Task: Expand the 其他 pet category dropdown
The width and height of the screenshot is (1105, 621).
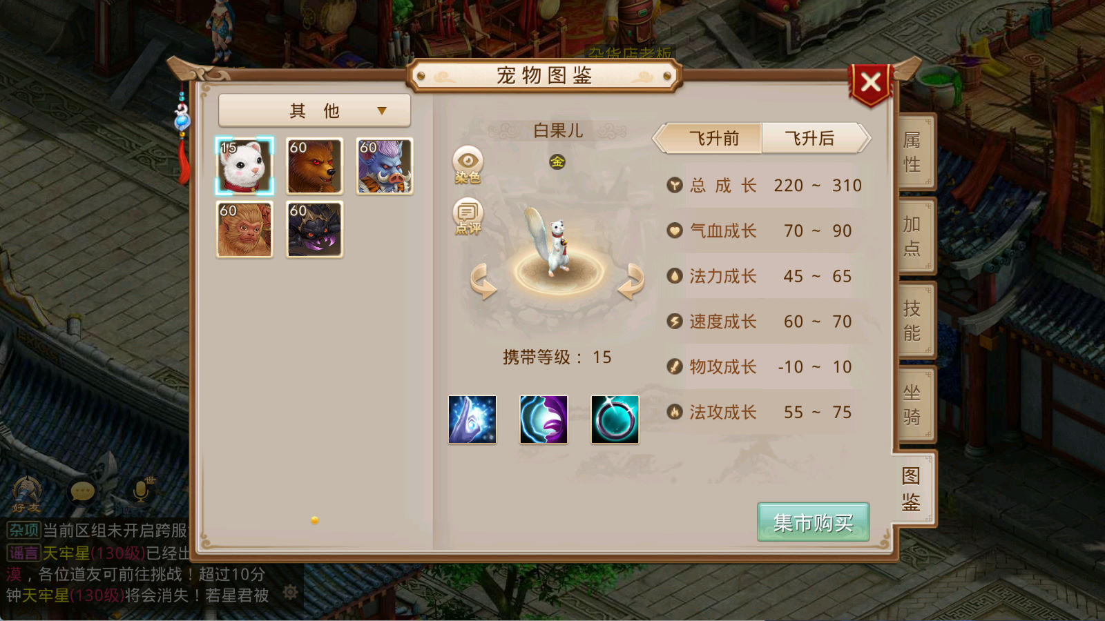Action: (x=315, y=110)
